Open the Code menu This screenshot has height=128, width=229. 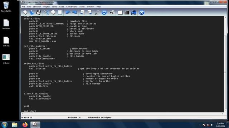(62, 7)
